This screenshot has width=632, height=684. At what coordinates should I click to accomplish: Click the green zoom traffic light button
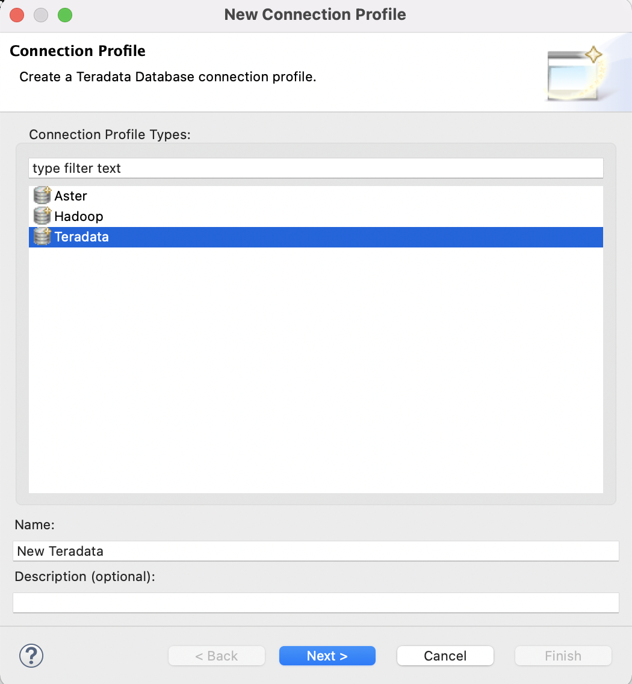(x=64, y=15)
